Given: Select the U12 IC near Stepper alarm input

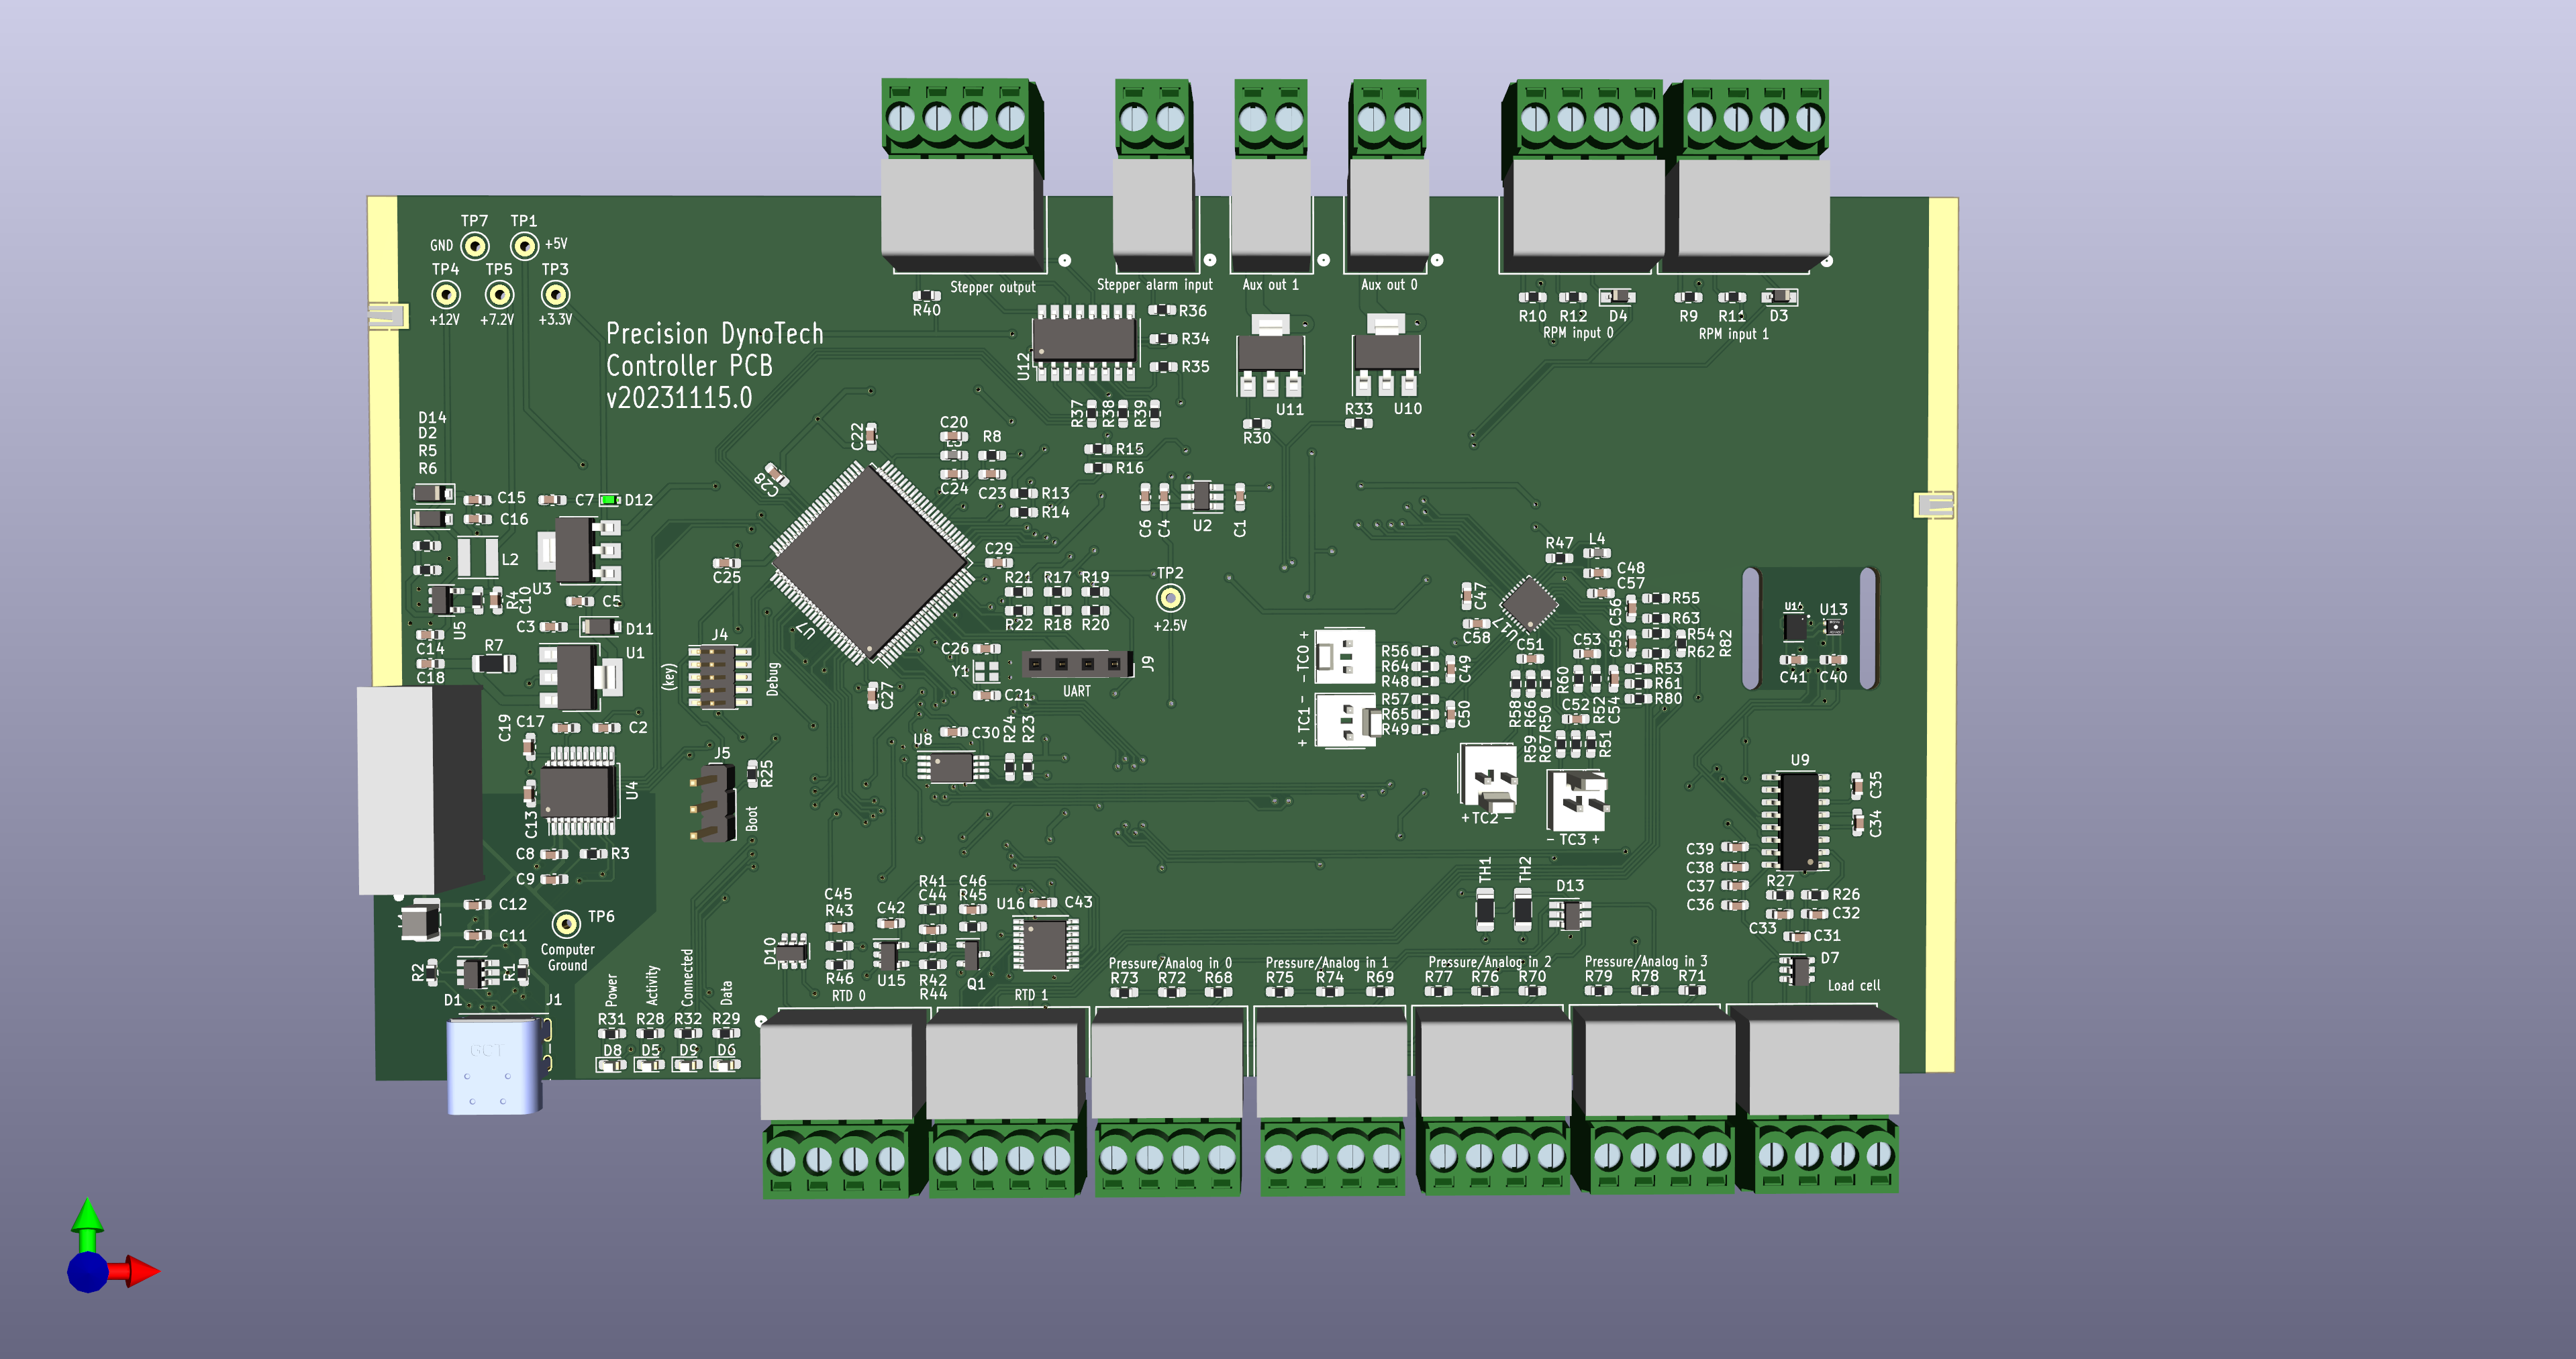Looking at the screenshot, I should [x=1085, y=342].
